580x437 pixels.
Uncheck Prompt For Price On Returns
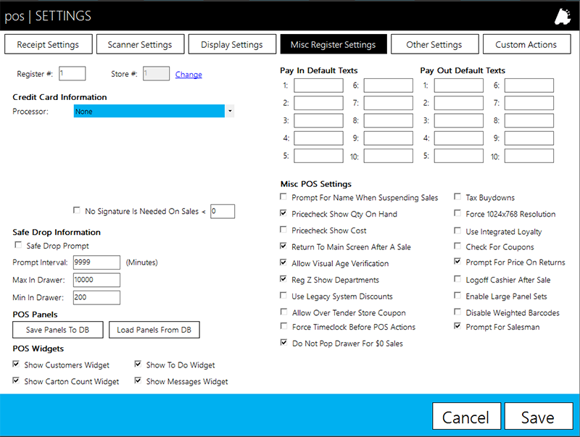click(x=457, y=262)
